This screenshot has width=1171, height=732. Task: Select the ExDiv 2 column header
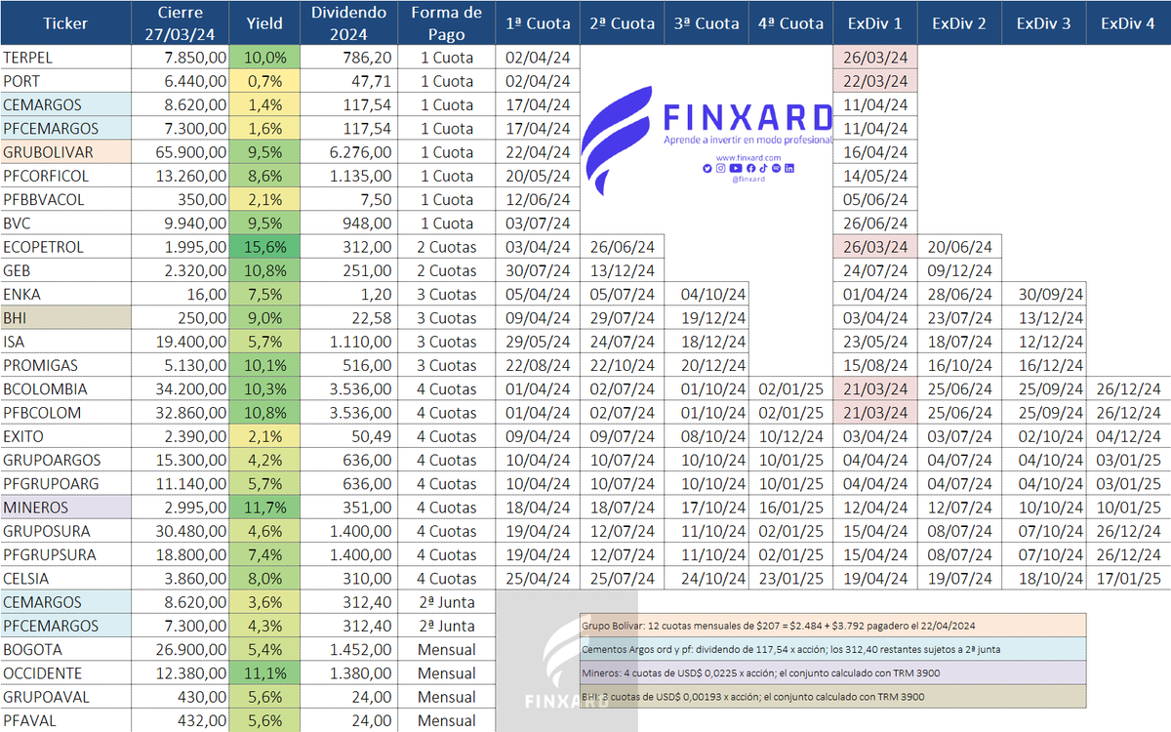pos(959,22)
